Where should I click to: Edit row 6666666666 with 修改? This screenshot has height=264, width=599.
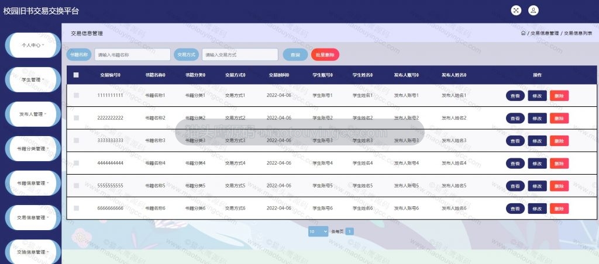click(537, 209)
